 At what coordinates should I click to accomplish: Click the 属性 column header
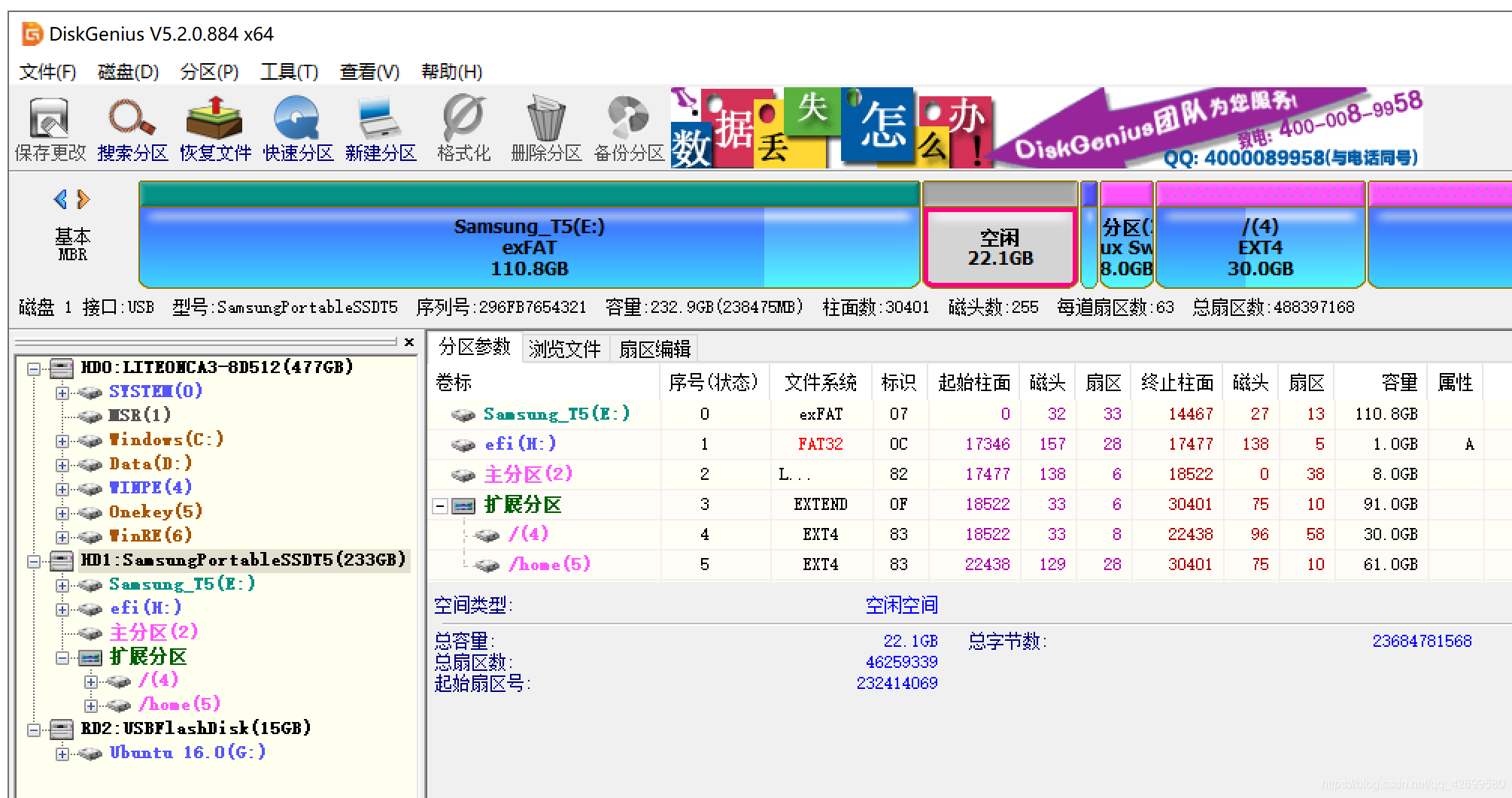click(x=1455, y=383)
